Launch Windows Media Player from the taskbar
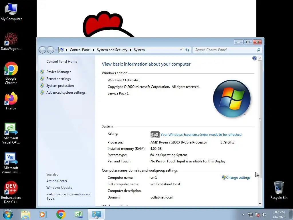The image size is (293, 220). coord(43,214)
